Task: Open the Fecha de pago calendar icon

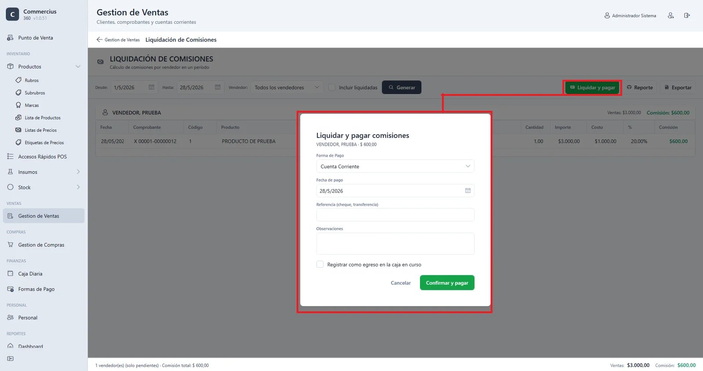Action: coord(468,191)
